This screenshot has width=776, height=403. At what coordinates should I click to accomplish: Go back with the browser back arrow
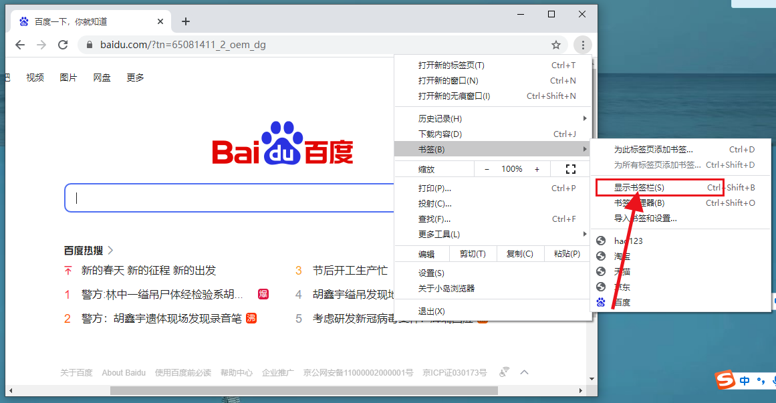coord(20,45)
